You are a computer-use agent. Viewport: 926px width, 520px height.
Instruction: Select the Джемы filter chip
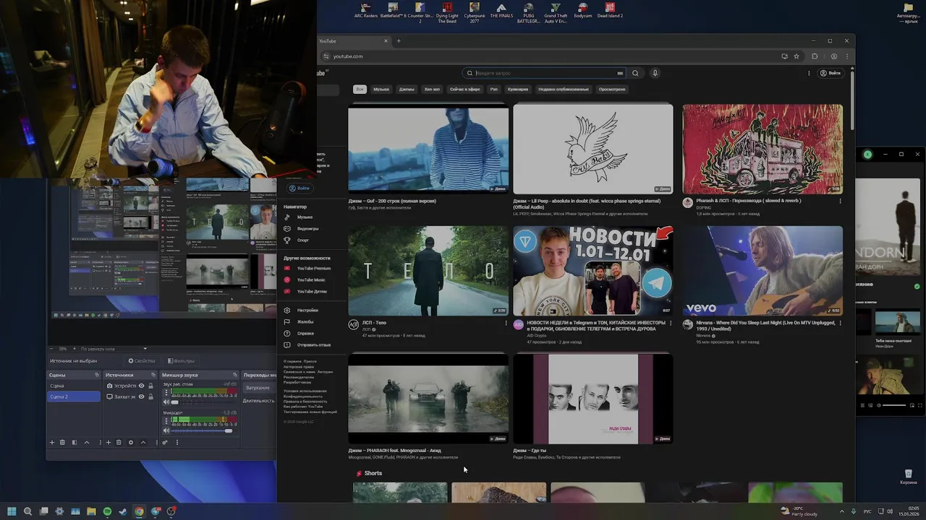[407, 90]
